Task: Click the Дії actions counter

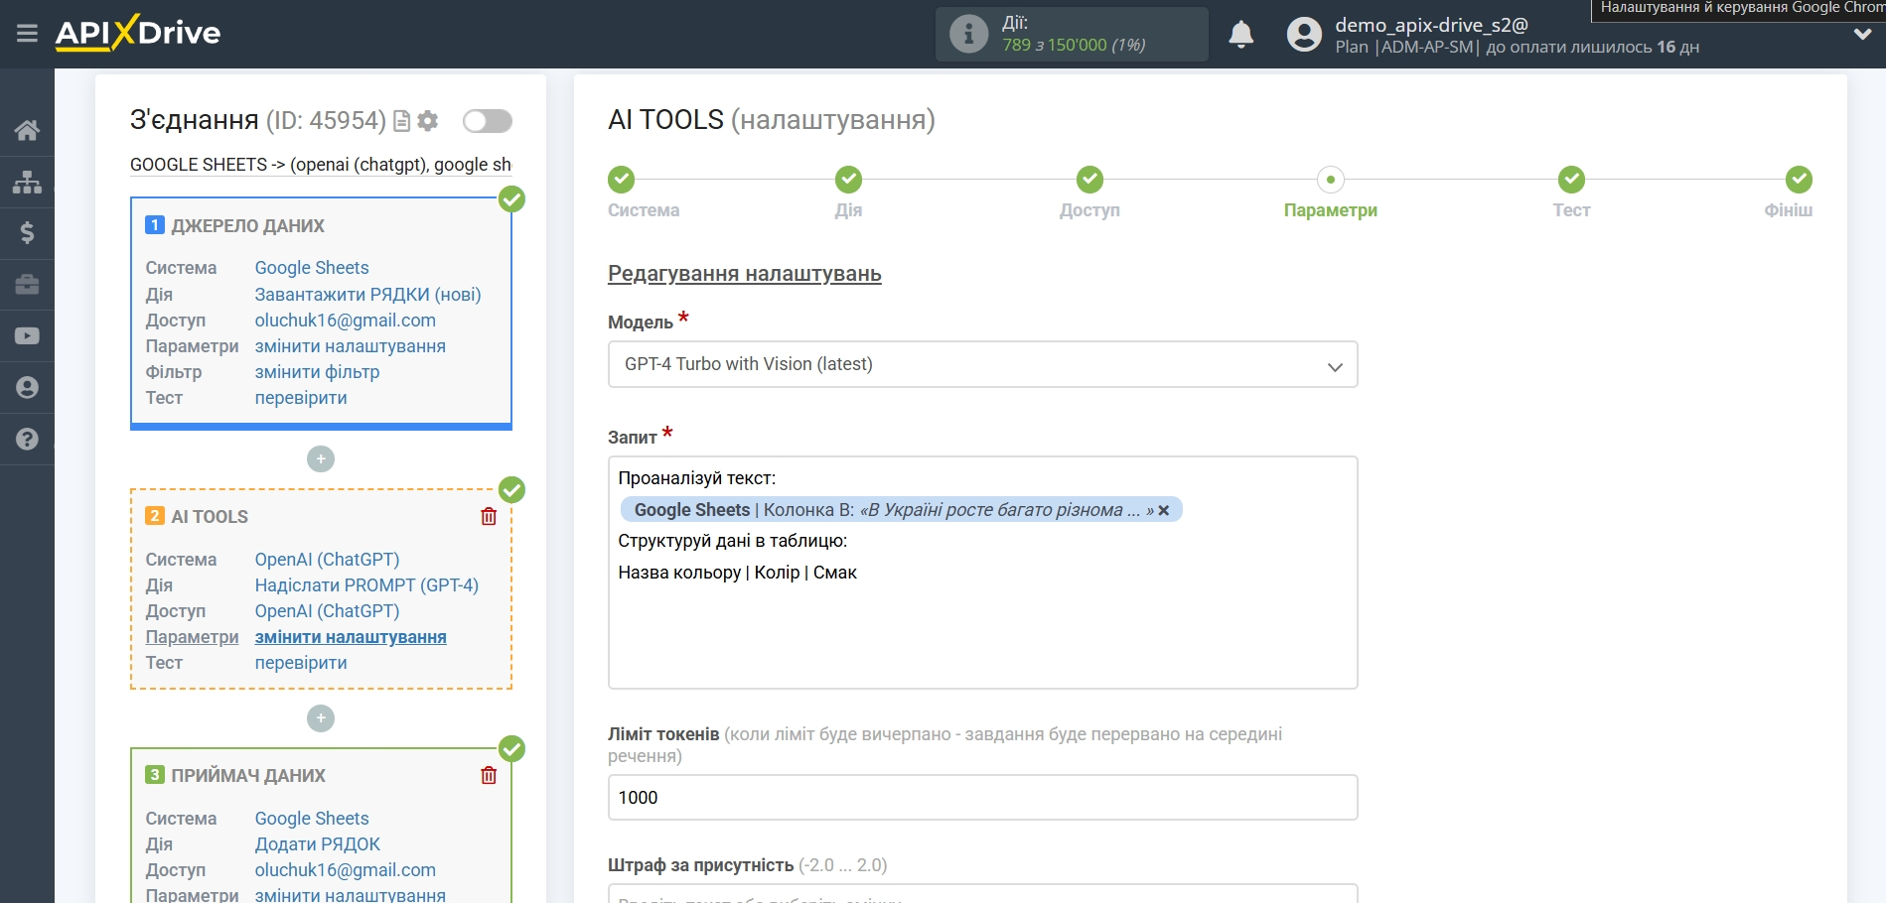Action: (1074, 34)
